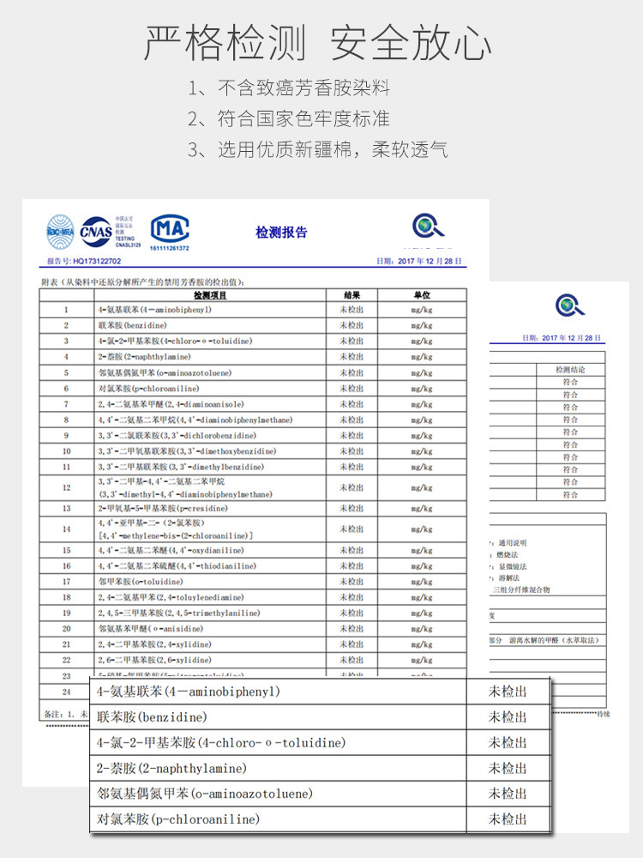This screenshot has height=858, width=643.
Task: Click 4-氨基联苯 (4-aminobiphenyl) in the enlarged strip
Action: coord(189,692)
